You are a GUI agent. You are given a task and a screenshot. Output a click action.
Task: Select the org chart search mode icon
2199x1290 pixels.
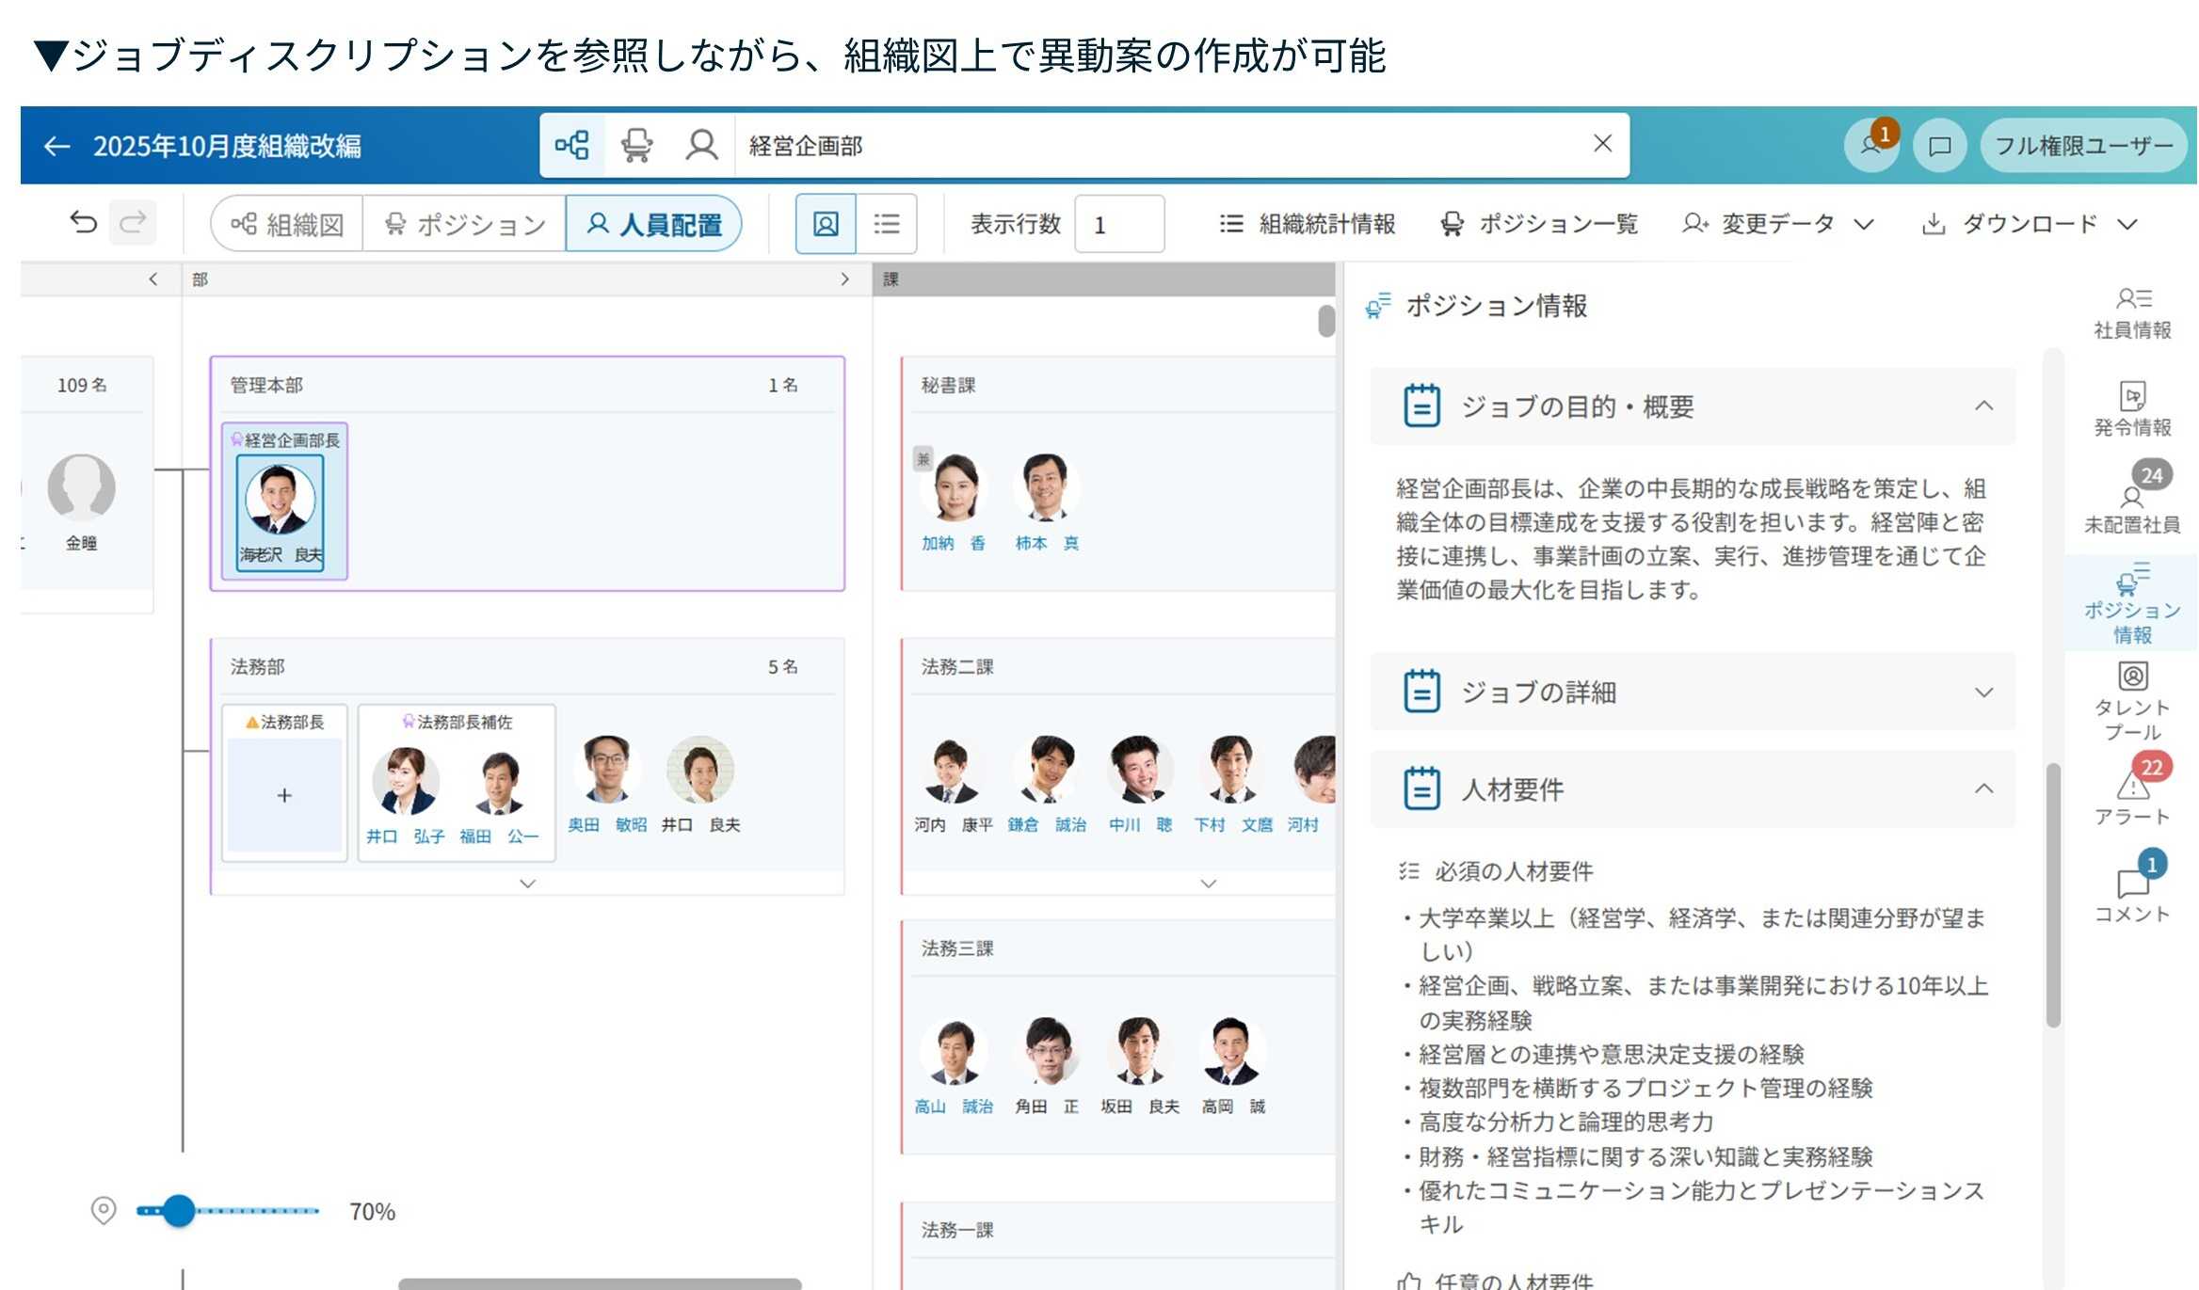(x=571, y=145)
